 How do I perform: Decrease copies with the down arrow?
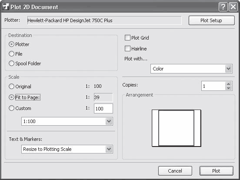(229, 88)
